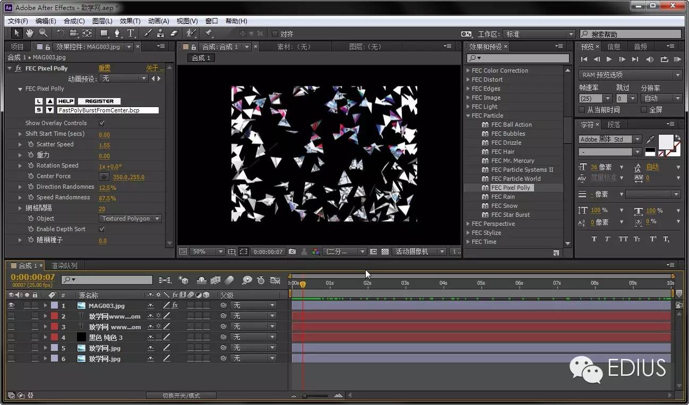Expand the FEC Perspective effects folder
The image size is (689, 405).
point(468,224)
